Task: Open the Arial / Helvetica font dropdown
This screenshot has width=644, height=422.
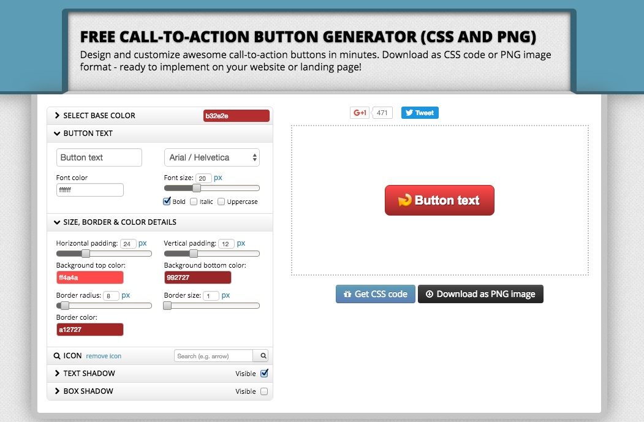Action: click(x=211, y=157)
